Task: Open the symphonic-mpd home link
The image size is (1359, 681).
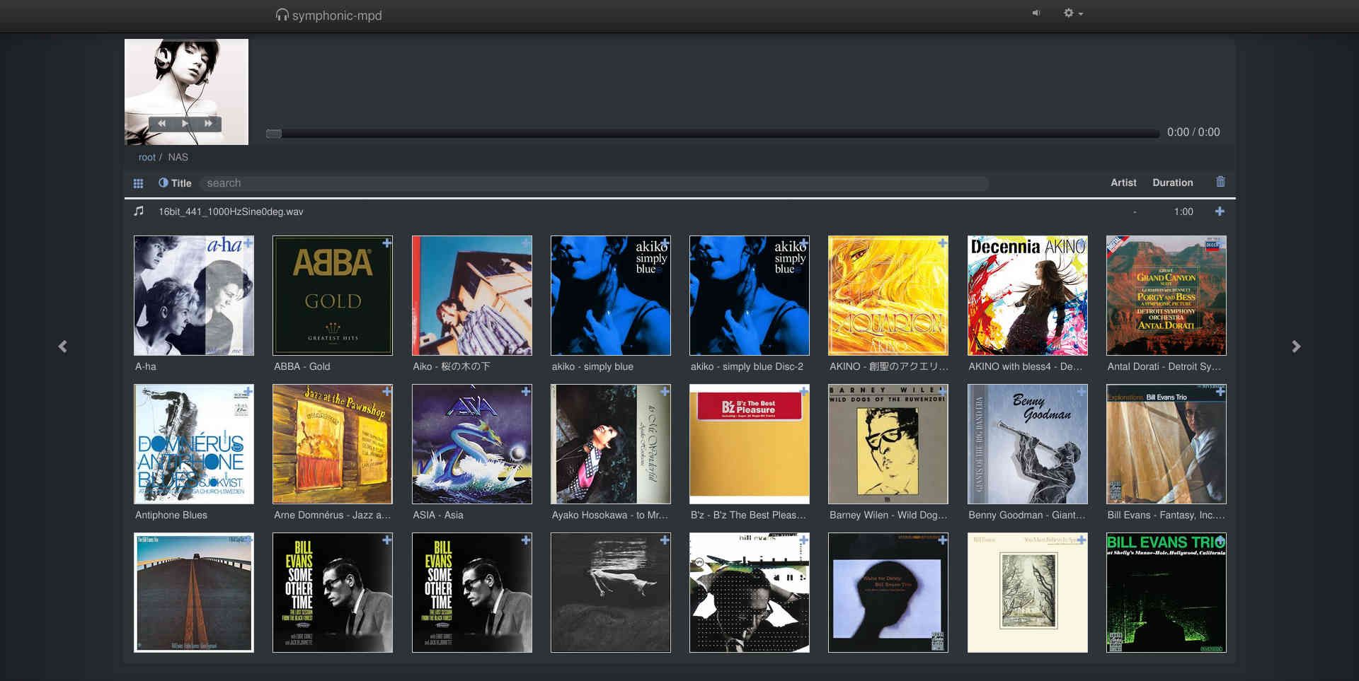Action: coord(329,15)
